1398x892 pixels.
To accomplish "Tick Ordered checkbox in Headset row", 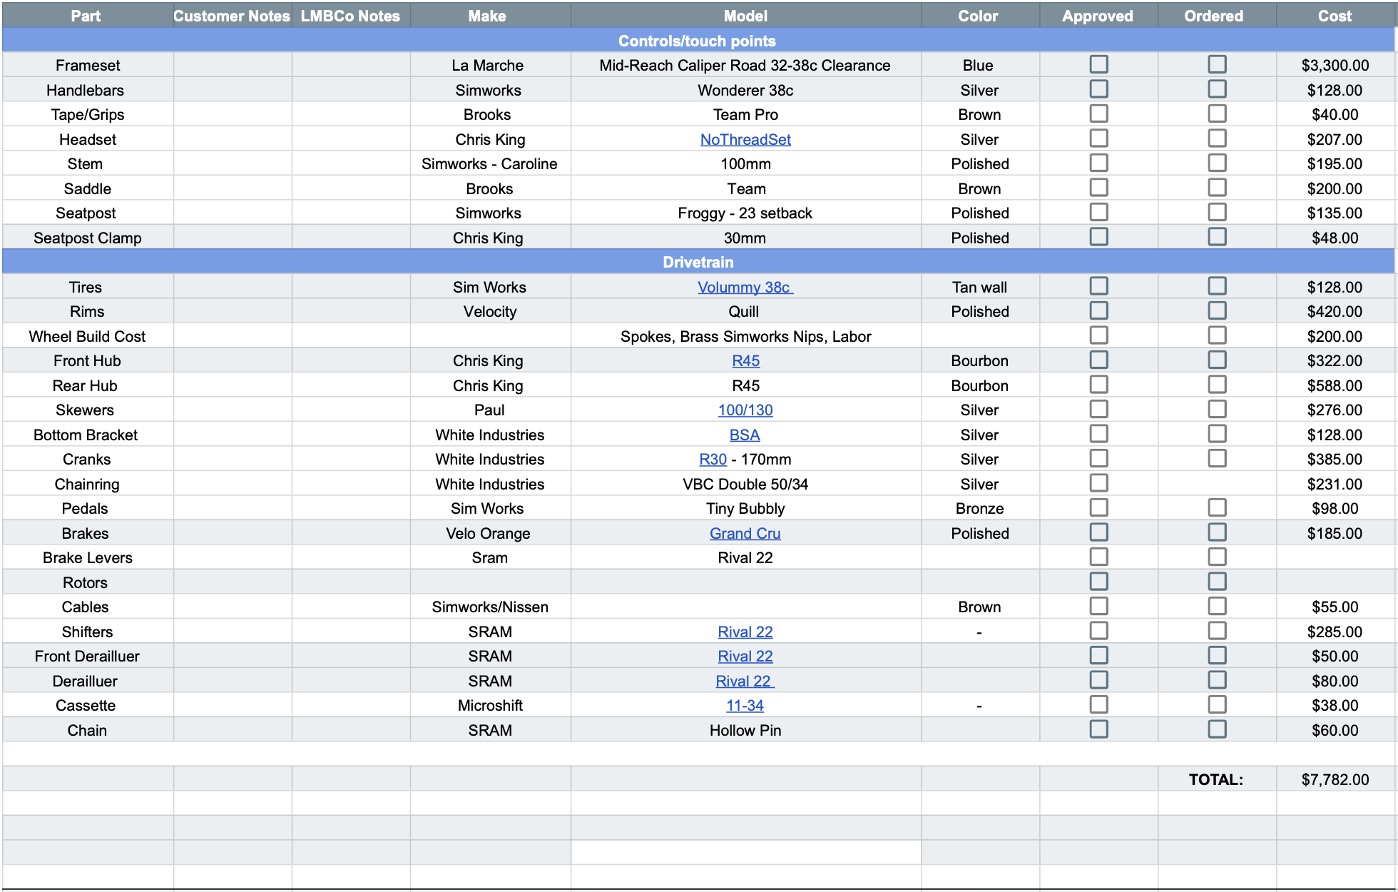I will 1217,138.
